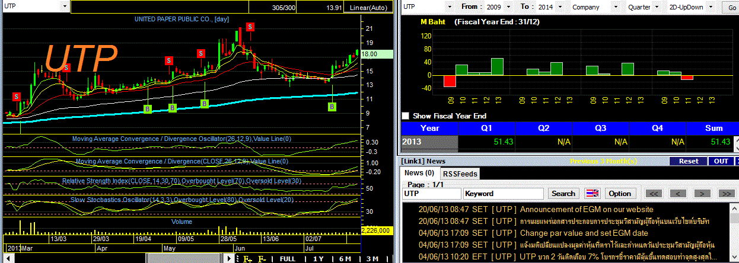The image size is (739, 263).
Task: Click the red S signal marker at chart peak
Action: (x=251, y=27)
